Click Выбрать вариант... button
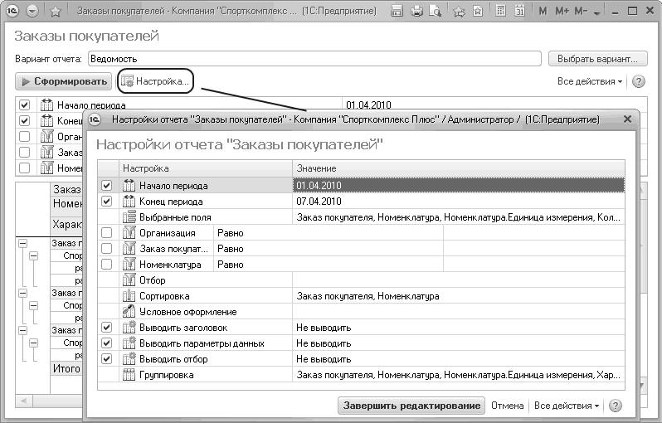662x423 pixels. pos(598,59)
